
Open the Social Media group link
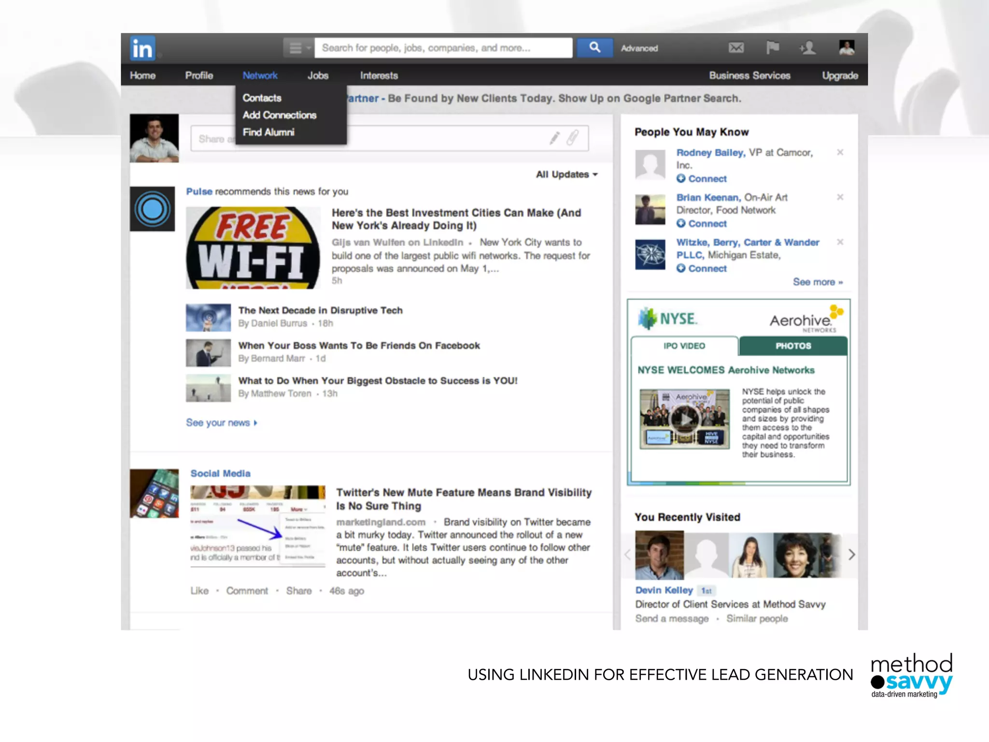point(220,473)
